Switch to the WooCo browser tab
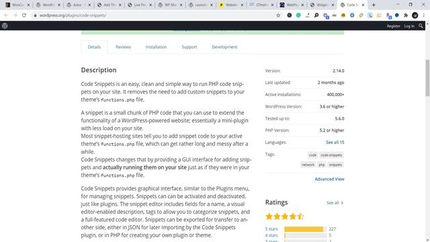The width and height of the screenshot is (430, 242). (17, 5)
